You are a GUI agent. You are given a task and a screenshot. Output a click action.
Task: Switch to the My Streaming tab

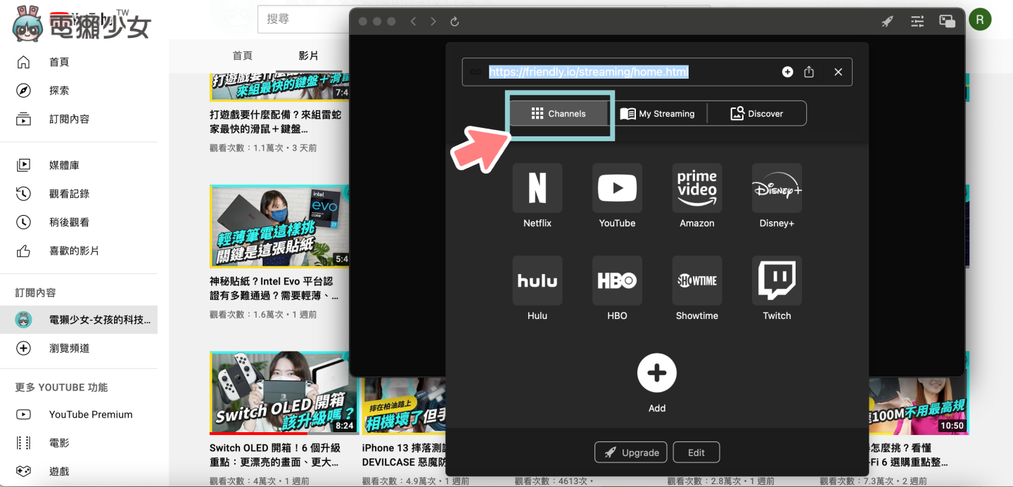pos(659,113)
